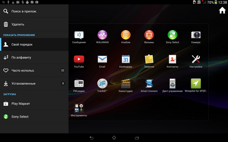Tap the Android back navigation button
228x142 pixels.
(91, 138)
